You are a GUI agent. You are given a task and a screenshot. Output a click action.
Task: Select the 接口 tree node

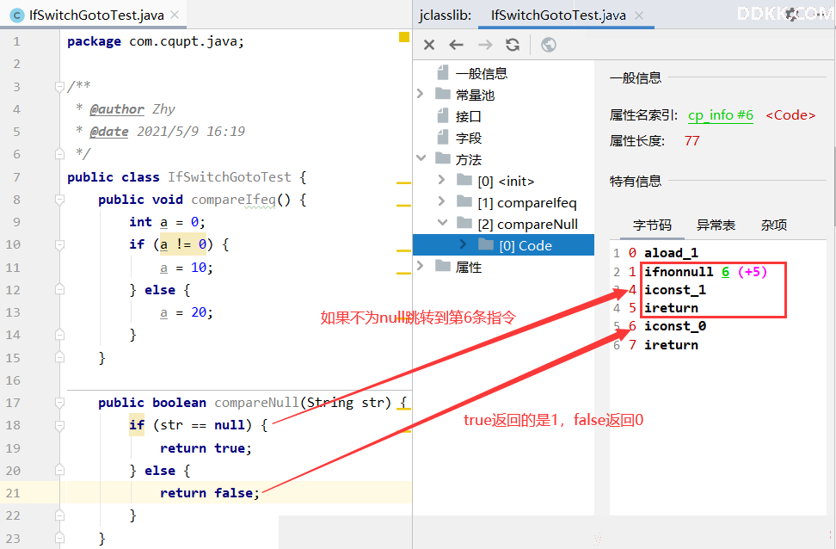coord(469,116)
